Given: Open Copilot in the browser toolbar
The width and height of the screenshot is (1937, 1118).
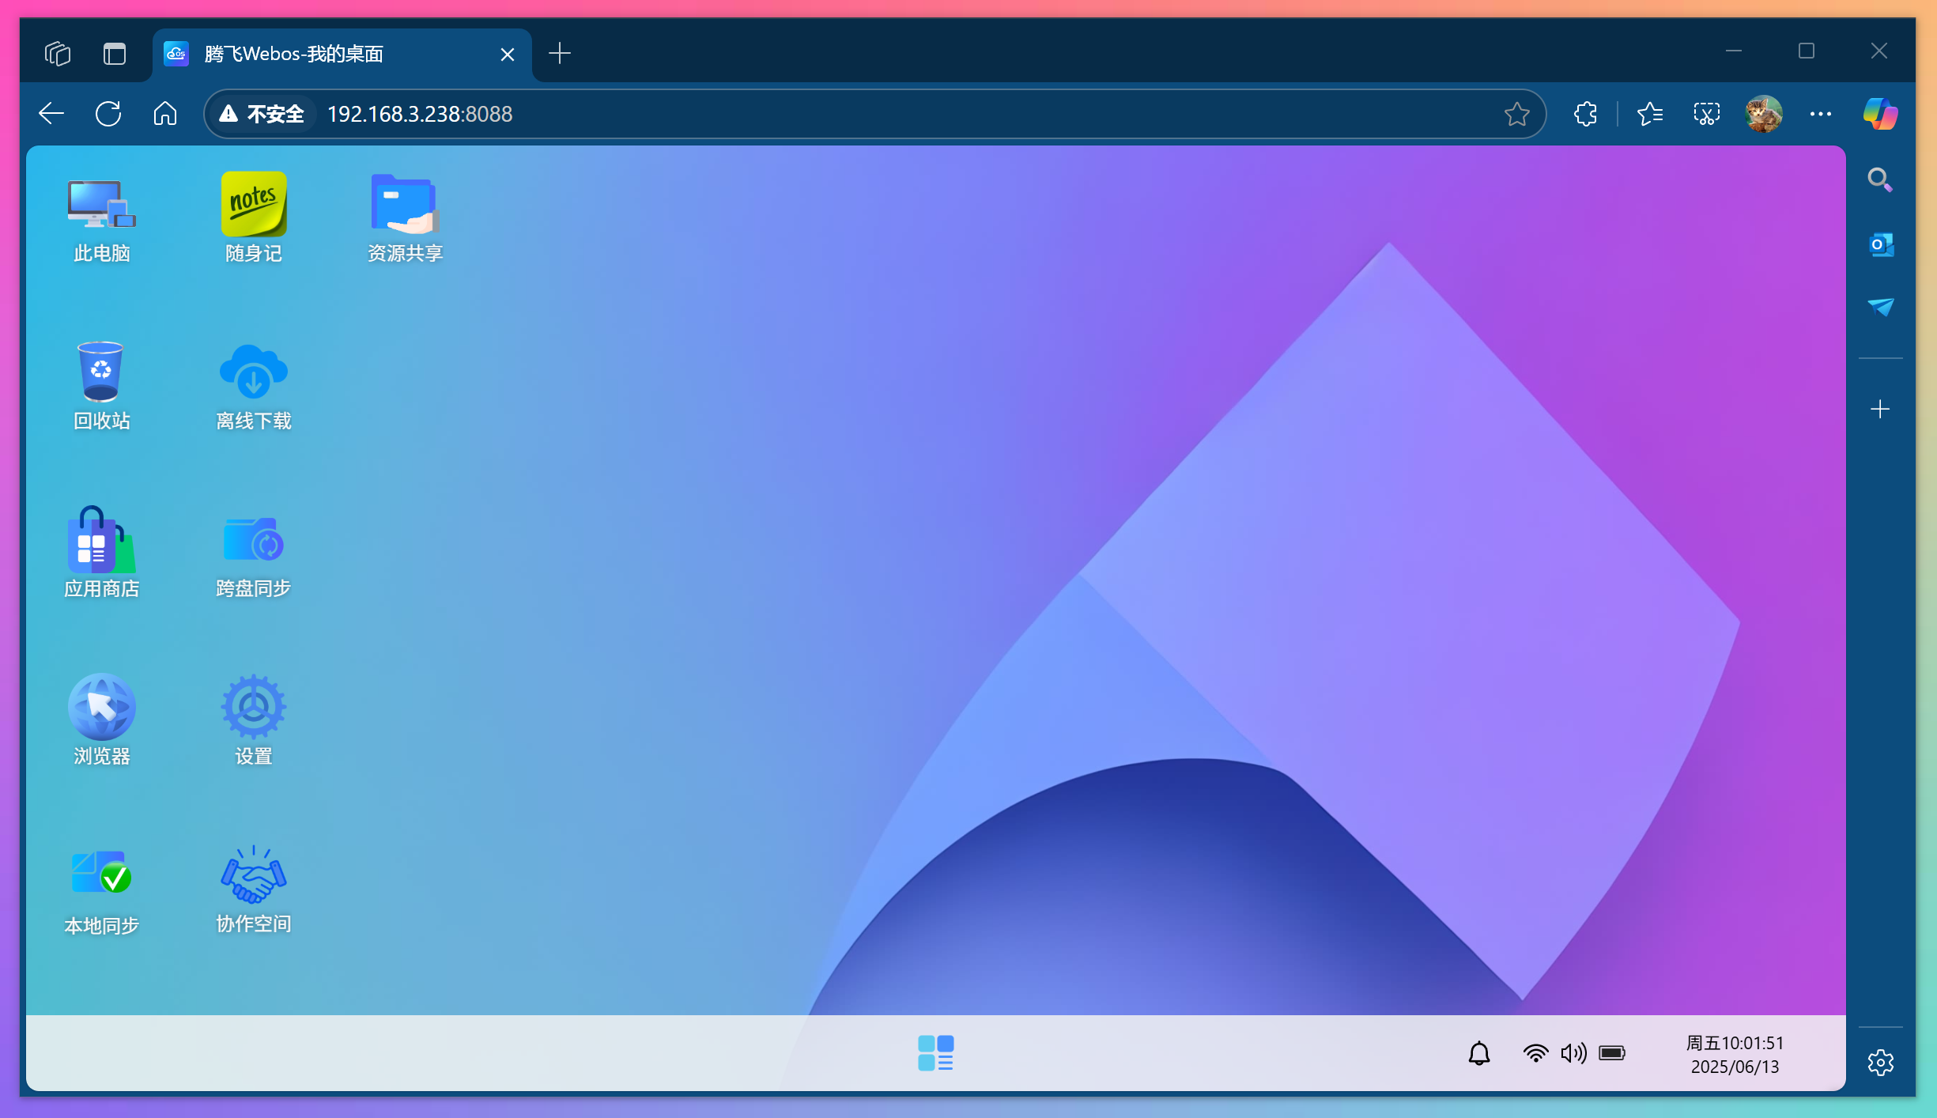Looking at the screenshot, I should pos(1879,113).
